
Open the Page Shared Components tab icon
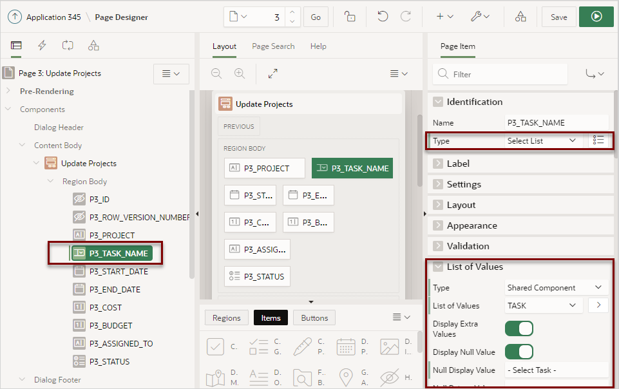93,45
